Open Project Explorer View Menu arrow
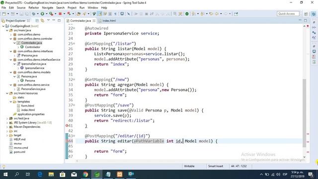Viewport: 318px width, 179px height. click(48, 20)
